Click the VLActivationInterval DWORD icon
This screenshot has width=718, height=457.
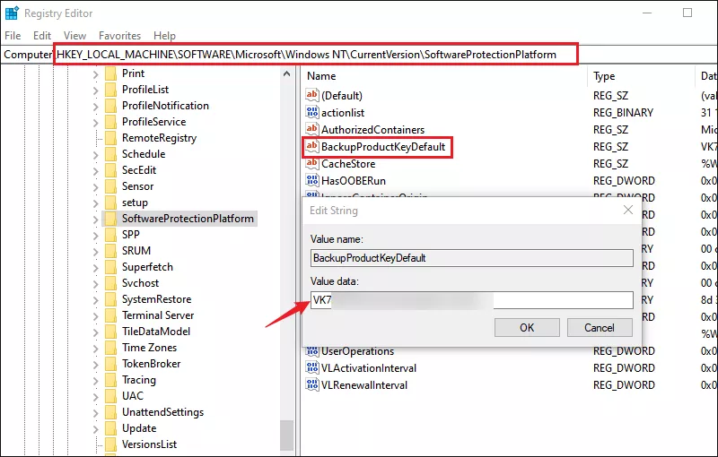[311, 368]
